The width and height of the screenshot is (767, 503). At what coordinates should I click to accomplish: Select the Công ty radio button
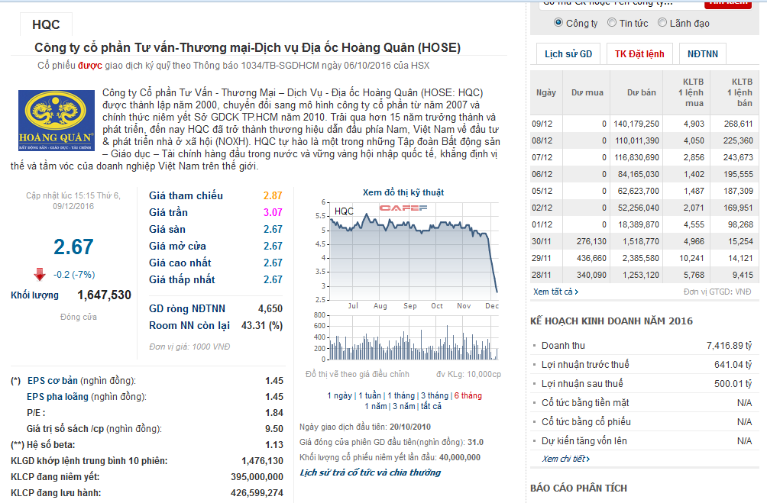point(558,22)
